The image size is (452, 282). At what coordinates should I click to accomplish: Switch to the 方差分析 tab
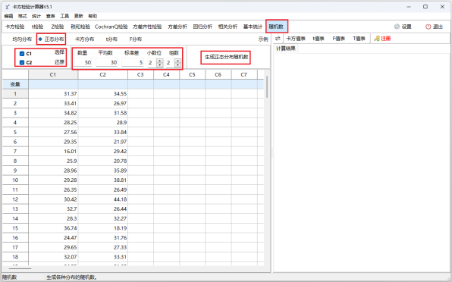tap(177, 27)
